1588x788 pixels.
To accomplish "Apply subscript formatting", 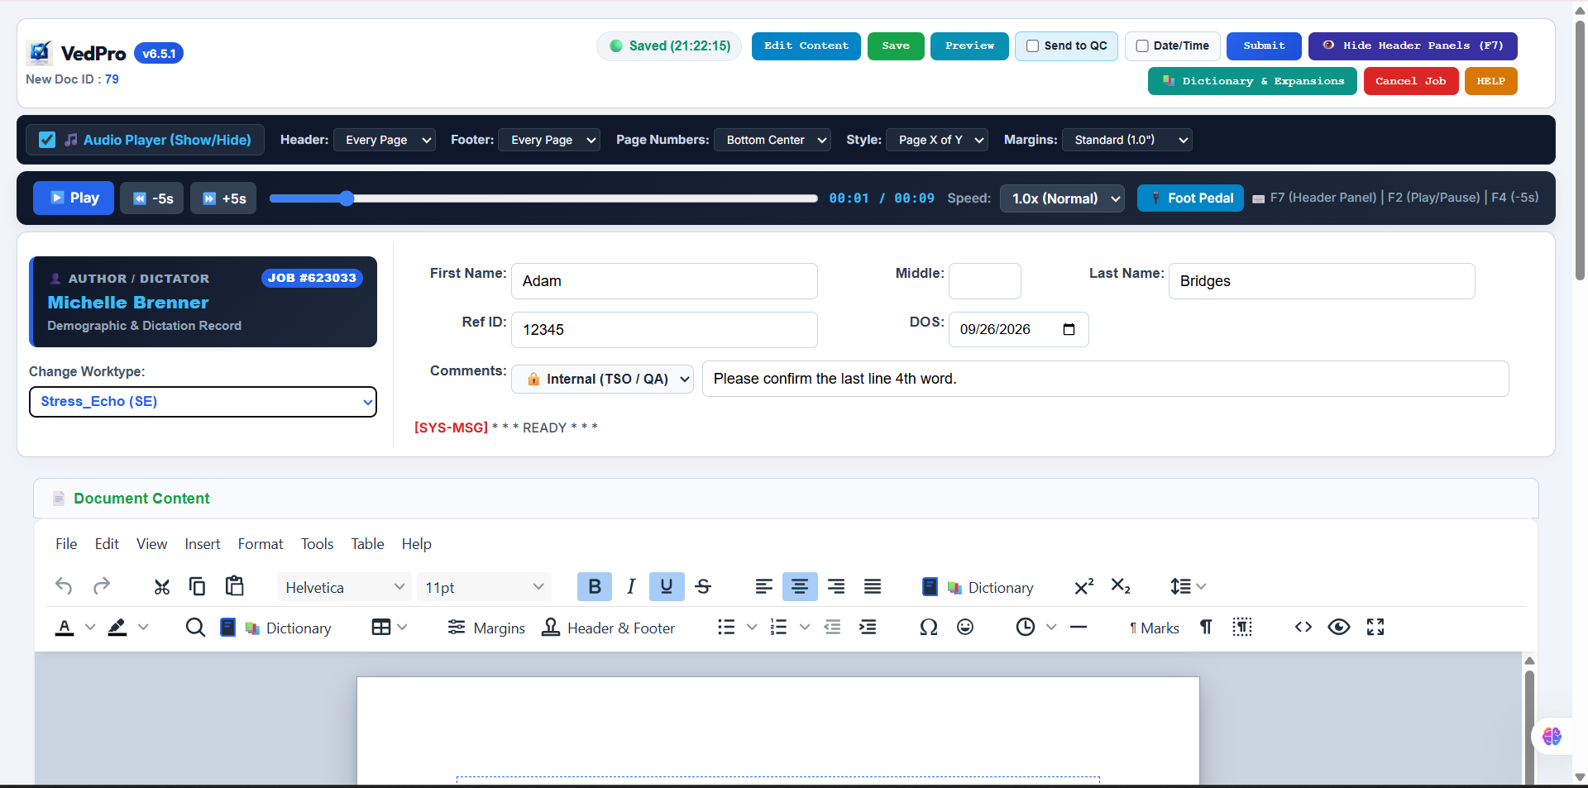I will [1121, 586].
